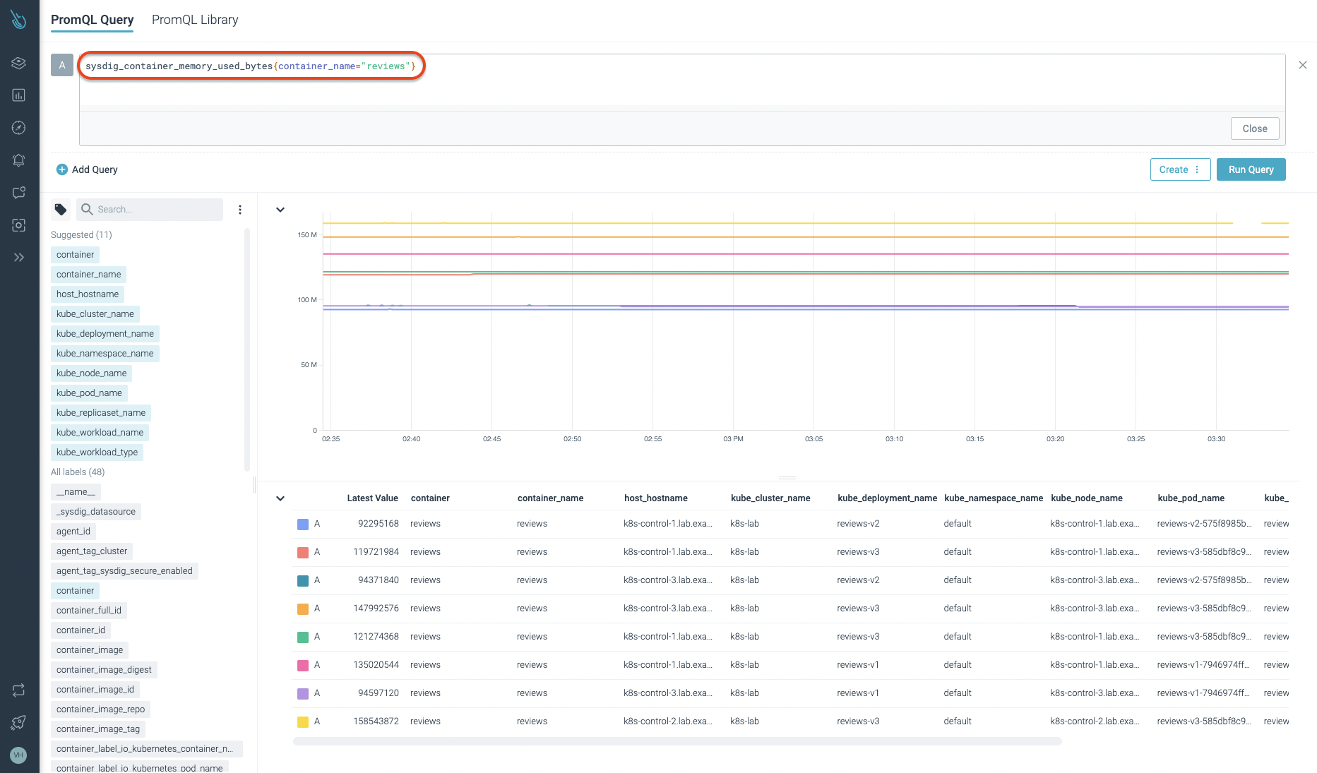Image resolution: width=1317 pixels, height=773 pixels.
Task: Open the Dashboards panel in the sidebar
Action: (x=18, y=95)
